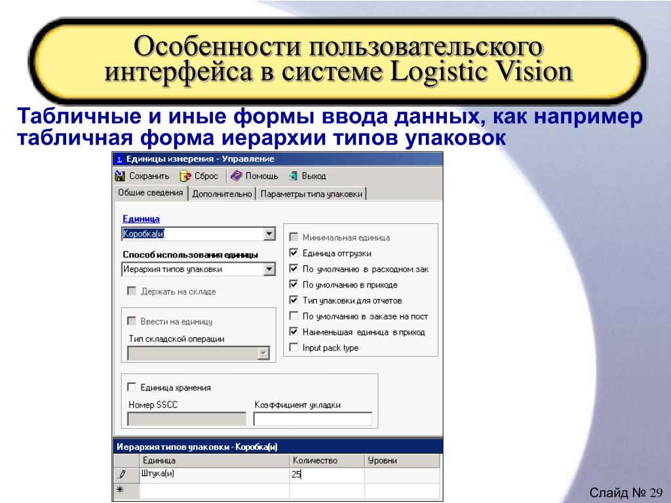
Task: Click the Единица column header in grid
Action: click(214, 460)
